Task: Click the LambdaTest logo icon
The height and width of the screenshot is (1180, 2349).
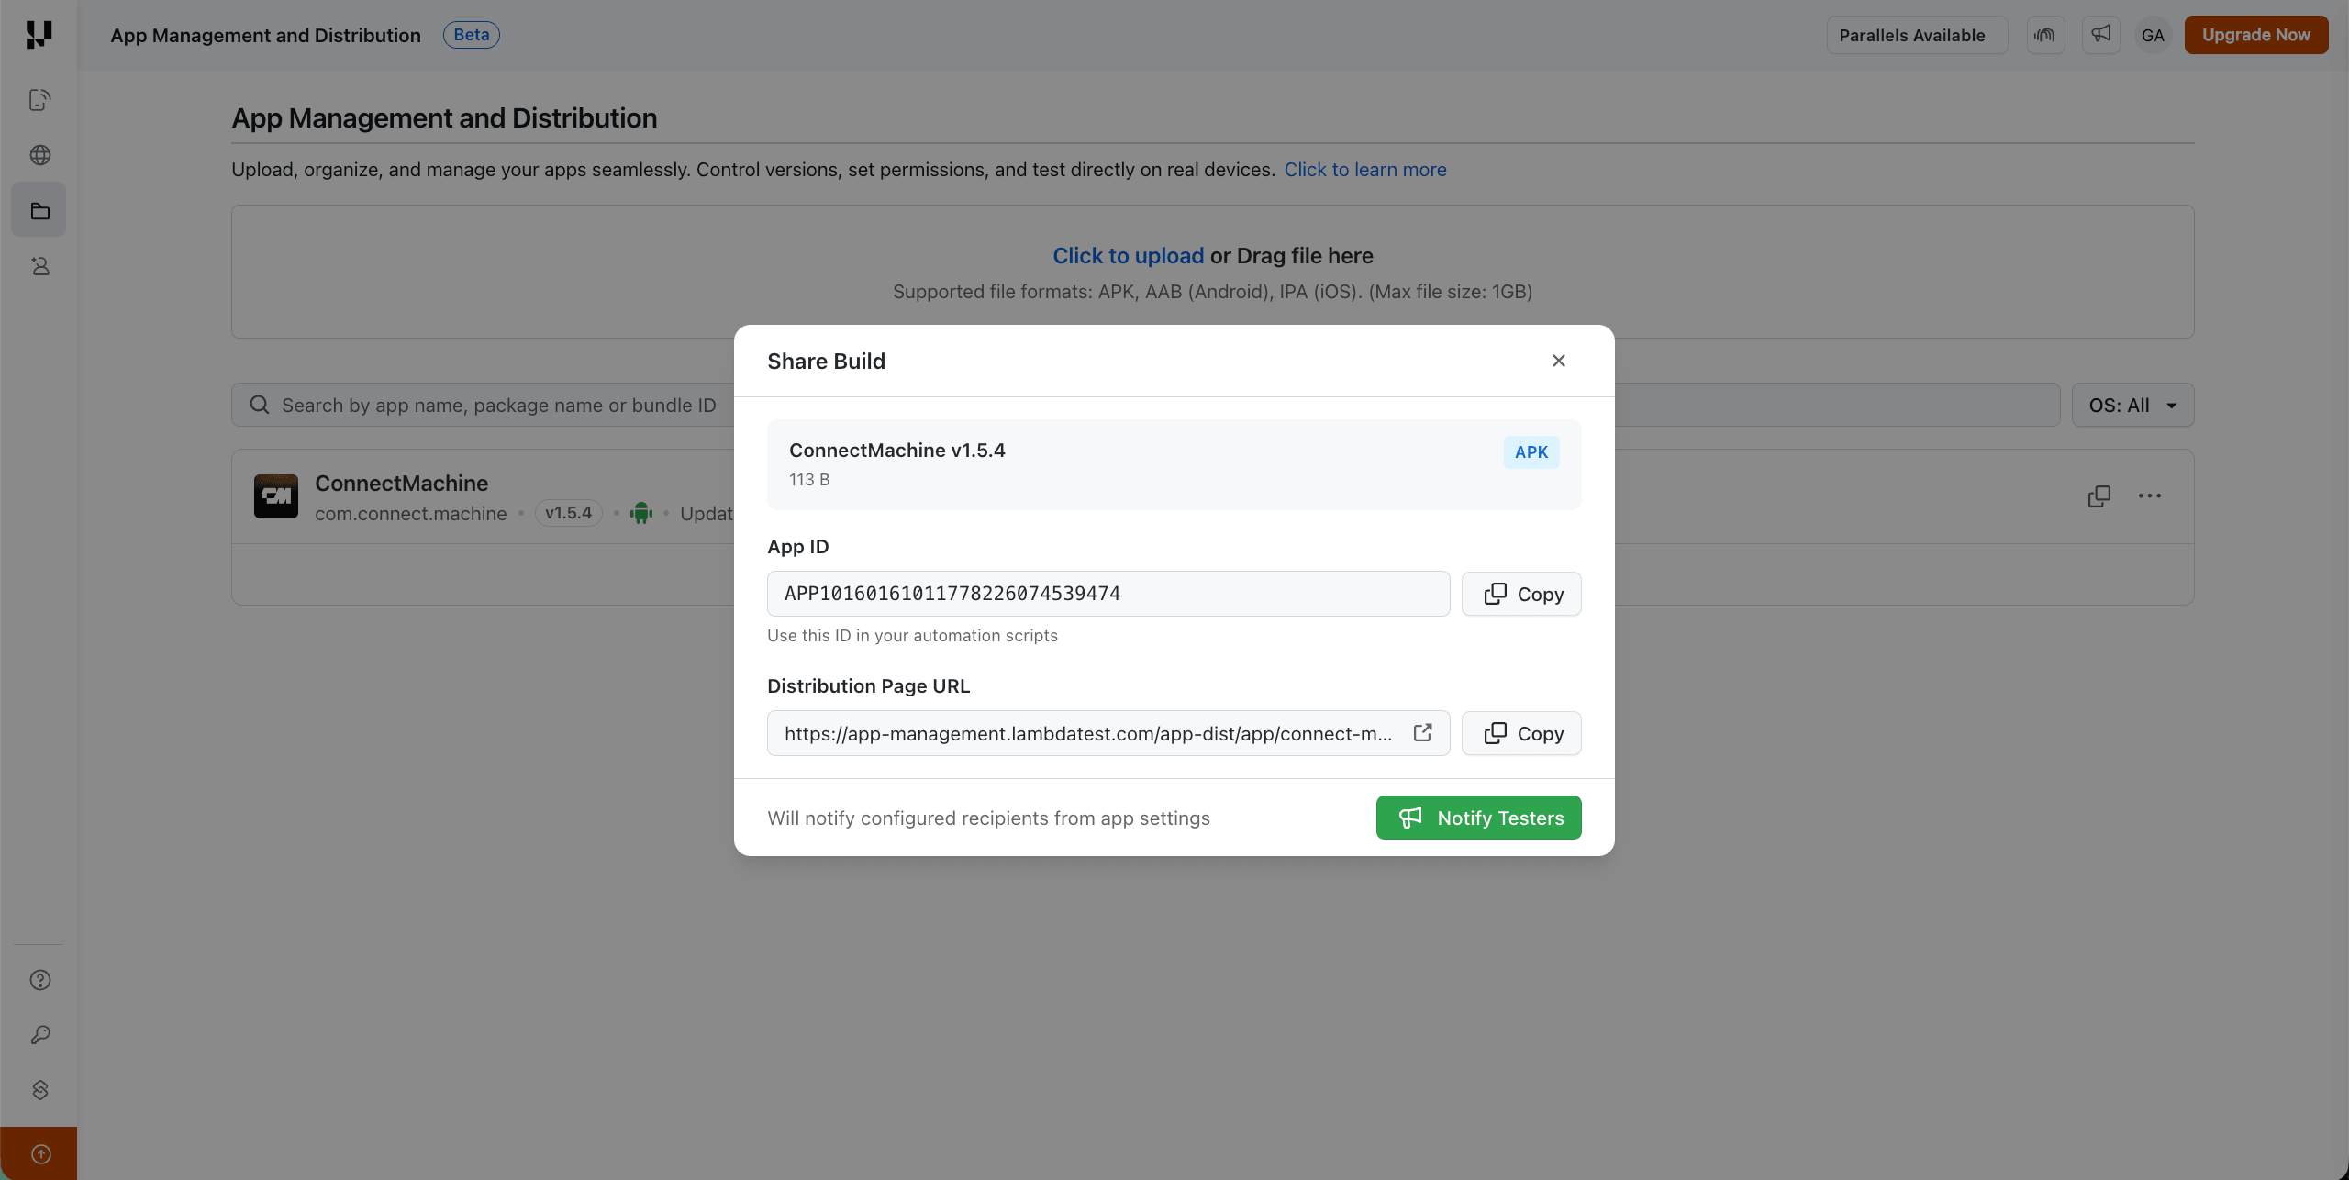Action: [x=39, y=35]
